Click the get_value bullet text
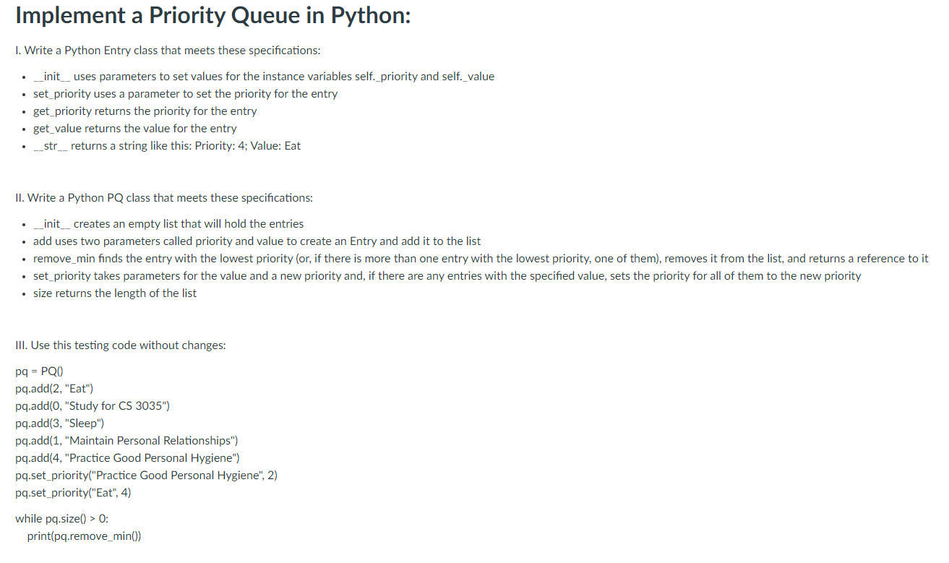This screenshot has width=949, height=563. pyautogui.click(x=134, y=129)
